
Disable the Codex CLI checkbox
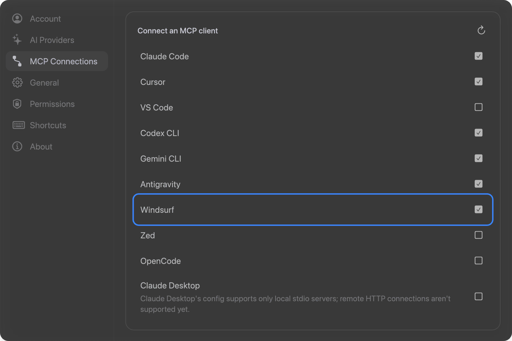coord(479,133)
